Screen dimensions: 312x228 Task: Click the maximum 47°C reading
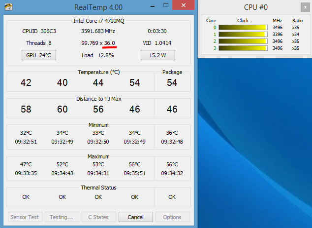(26, 164)
